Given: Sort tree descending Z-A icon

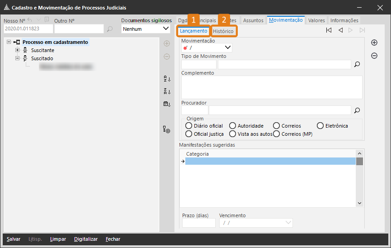Looking at the screenshot, I should coord(167,91).
